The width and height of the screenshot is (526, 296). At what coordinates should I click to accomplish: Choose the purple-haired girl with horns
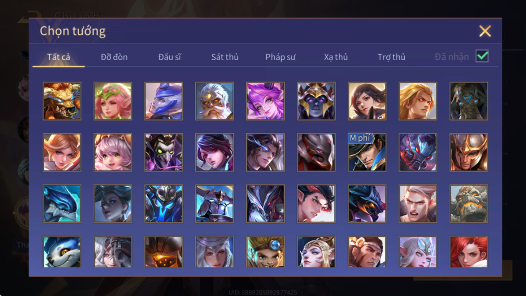click(x=265, y=101)
